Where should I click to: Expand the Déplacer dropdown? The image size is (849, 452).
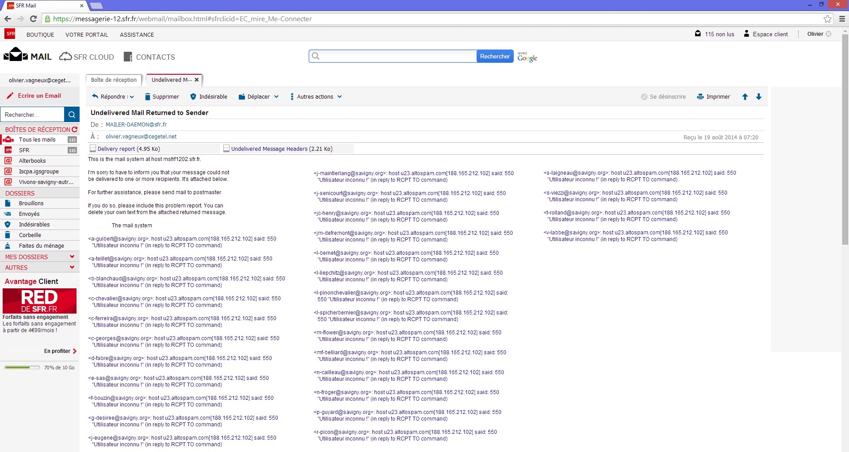[x=276, y=97]
